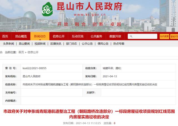Open the 公示公告 submenu link

tap(87, 44)
